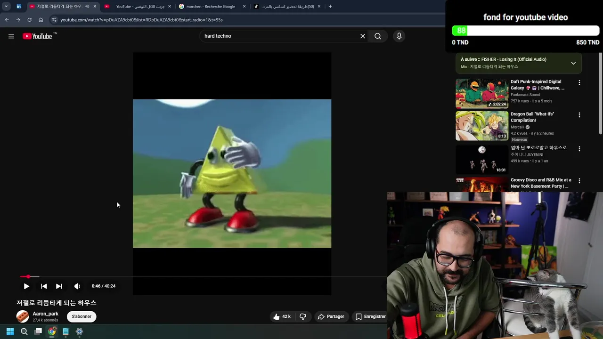Screen dimensions: 603x339
Task: Open Dragon Ball What-Ifs title link
Action: [532, 117]
